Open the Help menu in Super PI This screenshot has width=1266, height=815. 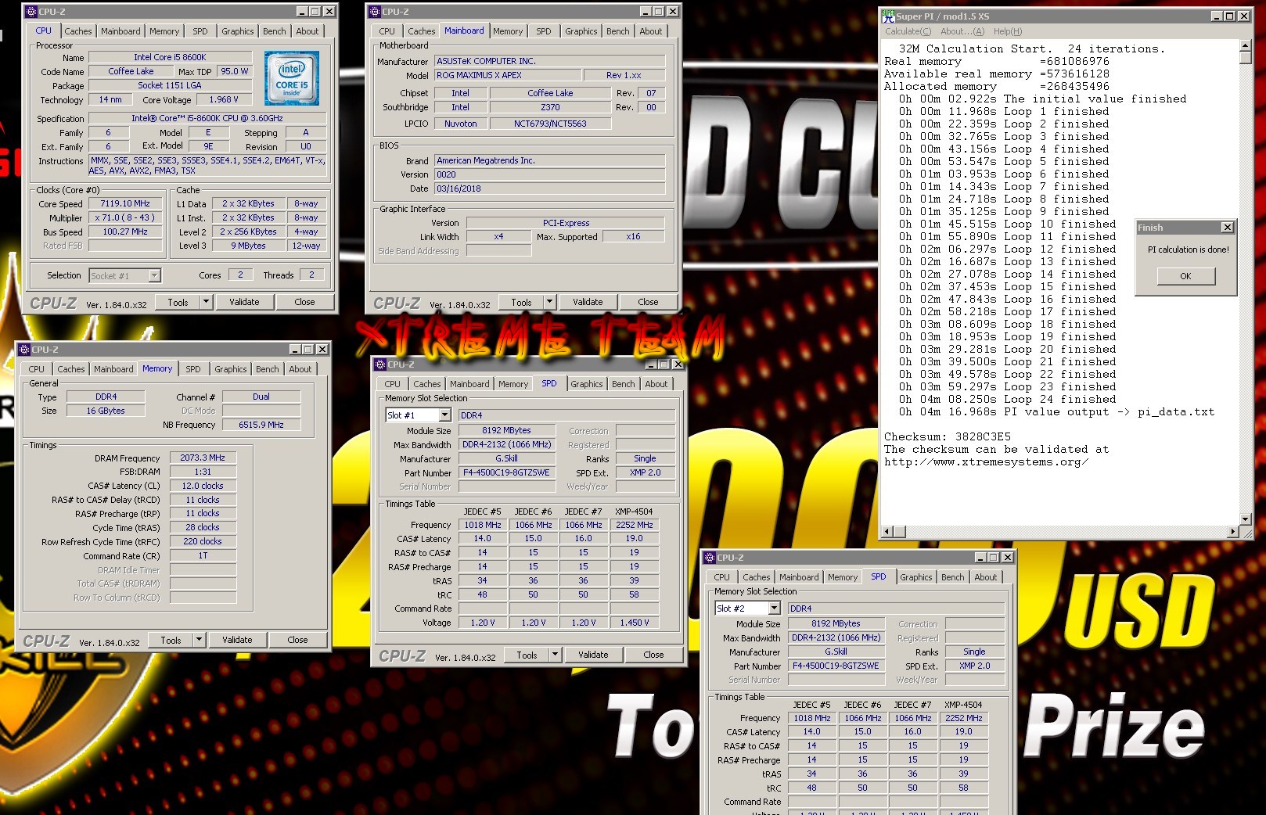(1008, 31)
